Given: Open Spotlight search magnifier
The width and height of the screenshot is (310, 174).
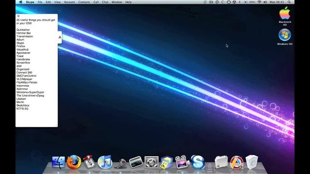Looking at the screenshot, I should (x=289, y=2).
